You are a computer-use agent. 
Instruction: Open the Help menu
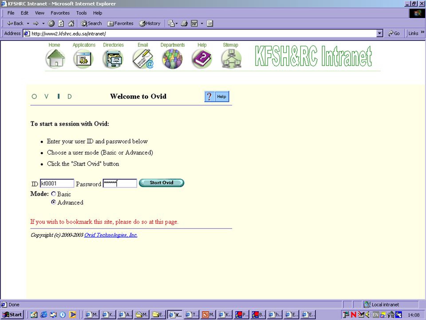(x=98, y=13)
